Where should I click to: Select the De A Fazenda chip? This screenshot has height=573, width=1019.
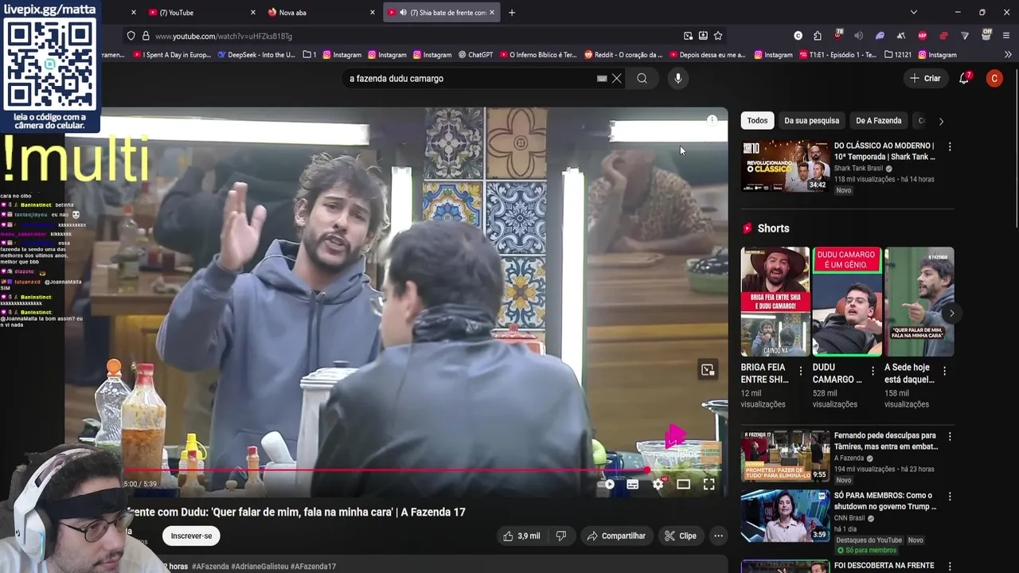(x=878, y=121)
